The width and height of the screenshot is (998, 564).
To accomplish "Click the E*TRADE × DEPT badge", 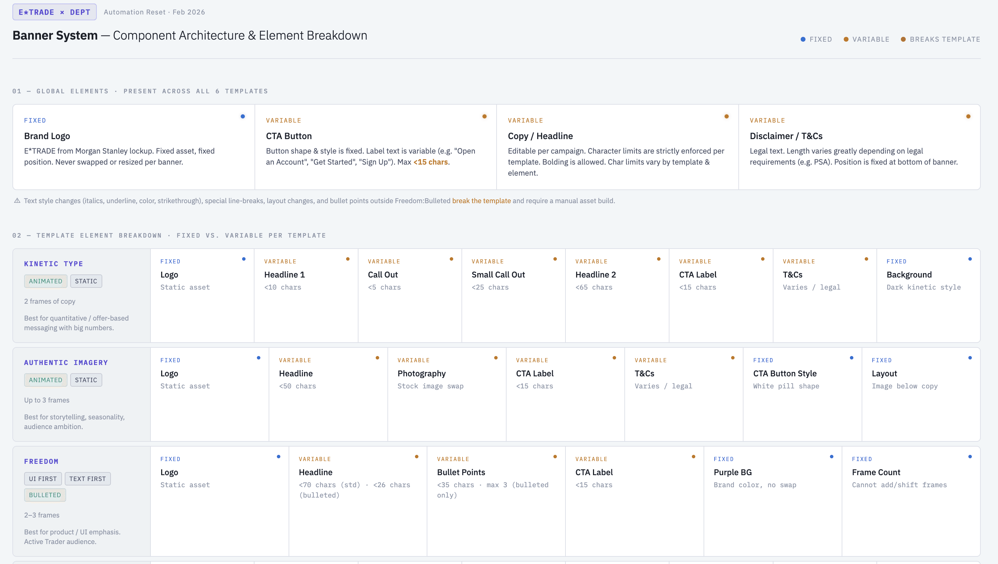I will pos(54,12).
